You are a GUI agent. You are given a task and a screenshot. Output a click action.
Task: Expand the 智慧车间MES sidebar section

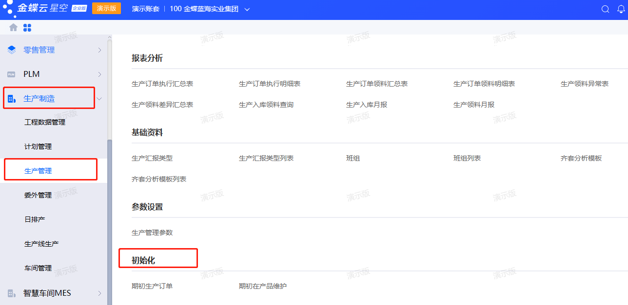click(x=99, y=293)
